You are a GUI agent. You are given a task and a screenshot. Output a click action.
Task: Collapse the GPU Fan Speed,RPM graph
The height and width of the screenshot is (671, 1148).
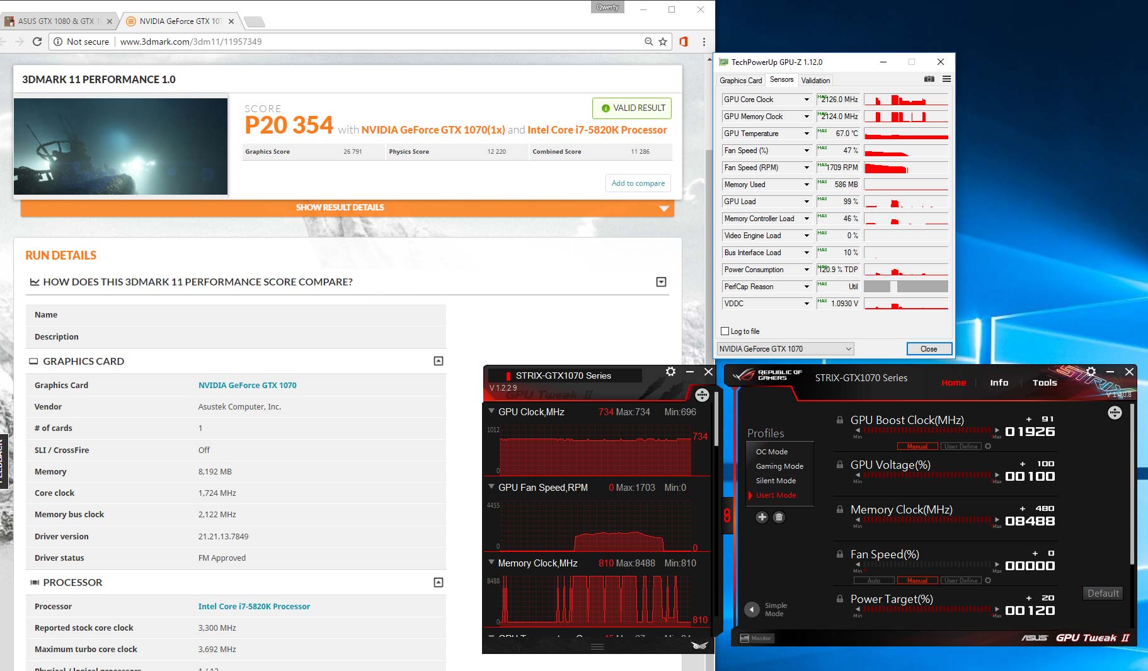coord(491,486)
